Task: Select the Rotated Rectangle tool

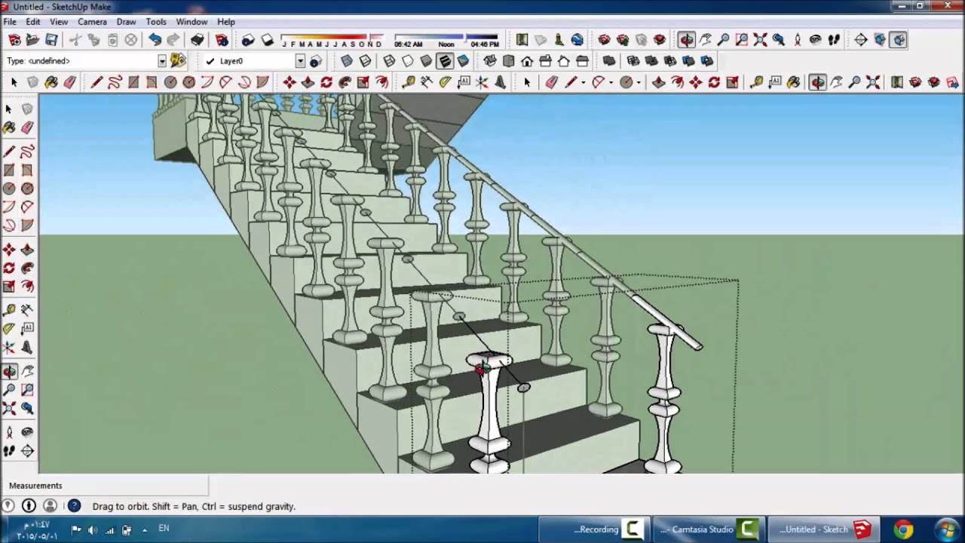Action: click(152, 82)
